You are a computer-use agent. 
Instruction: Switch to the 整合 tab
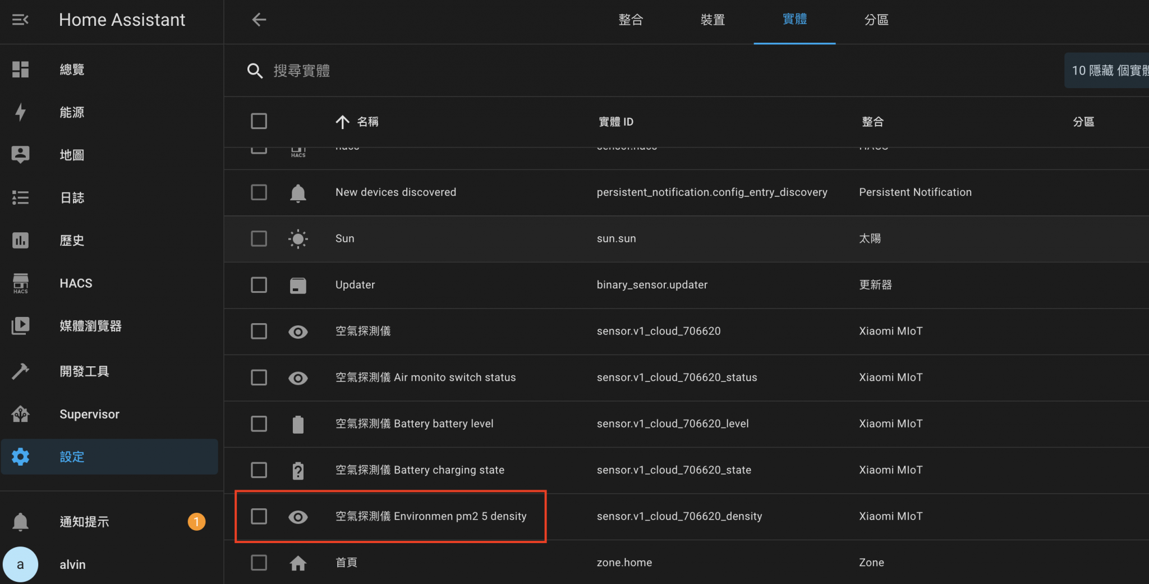click(x=631, y=20)
